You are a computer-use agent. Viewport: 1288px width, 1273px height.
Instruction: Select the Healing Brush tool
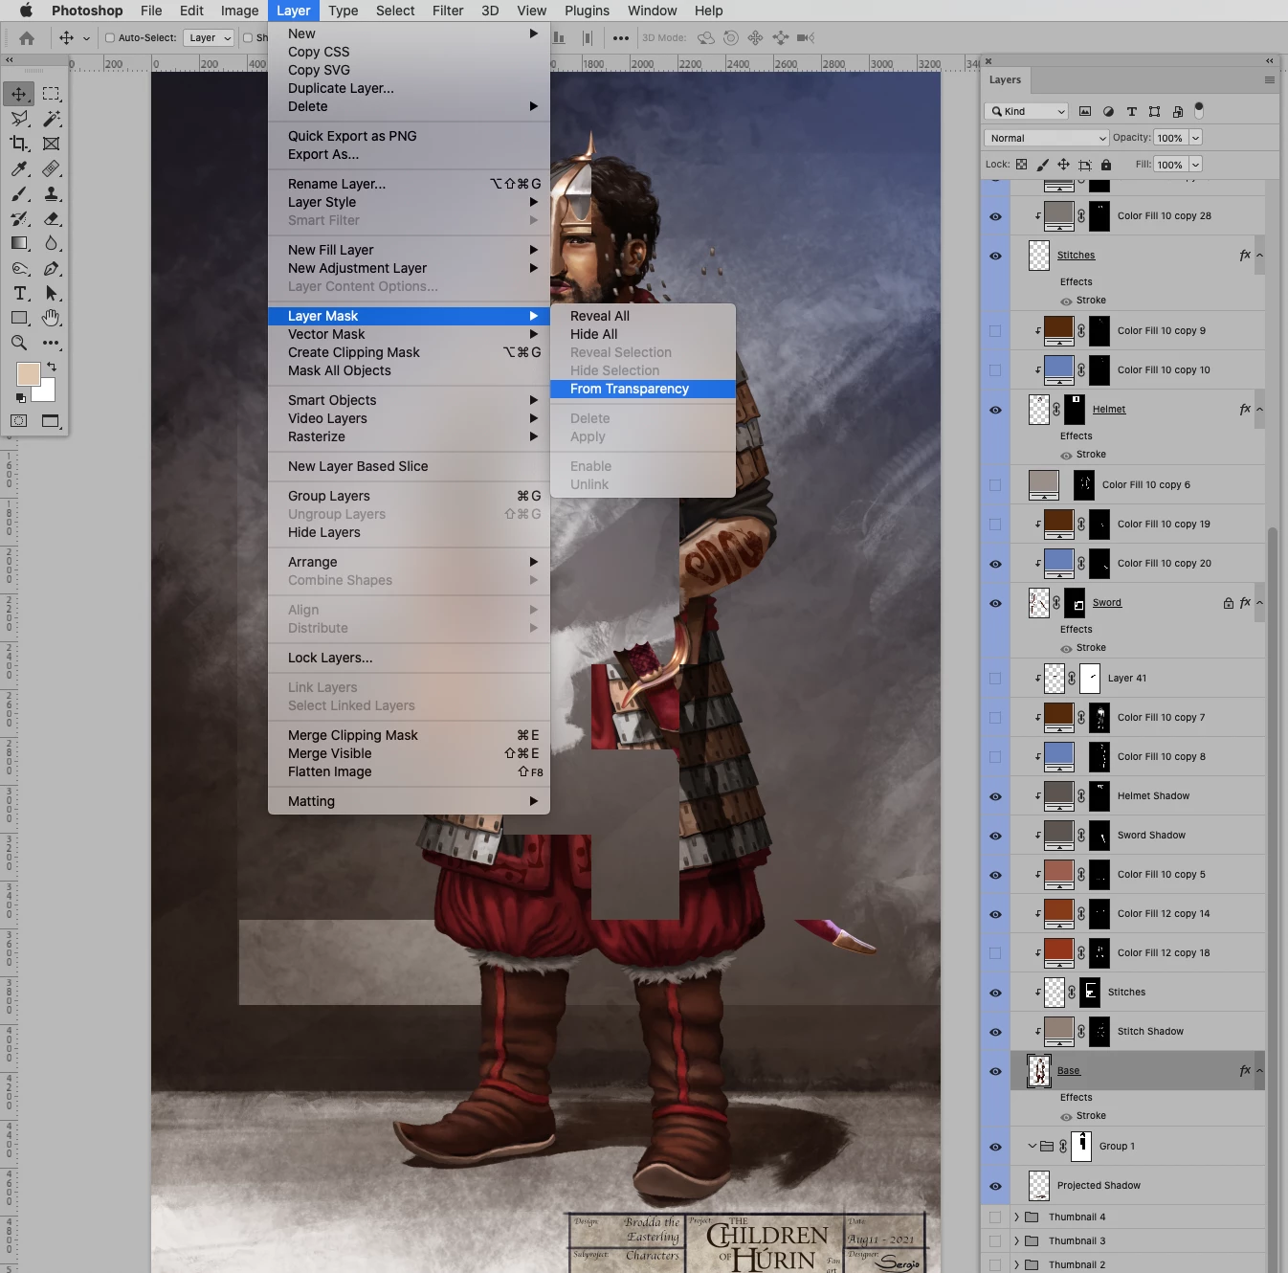point(52,168)
